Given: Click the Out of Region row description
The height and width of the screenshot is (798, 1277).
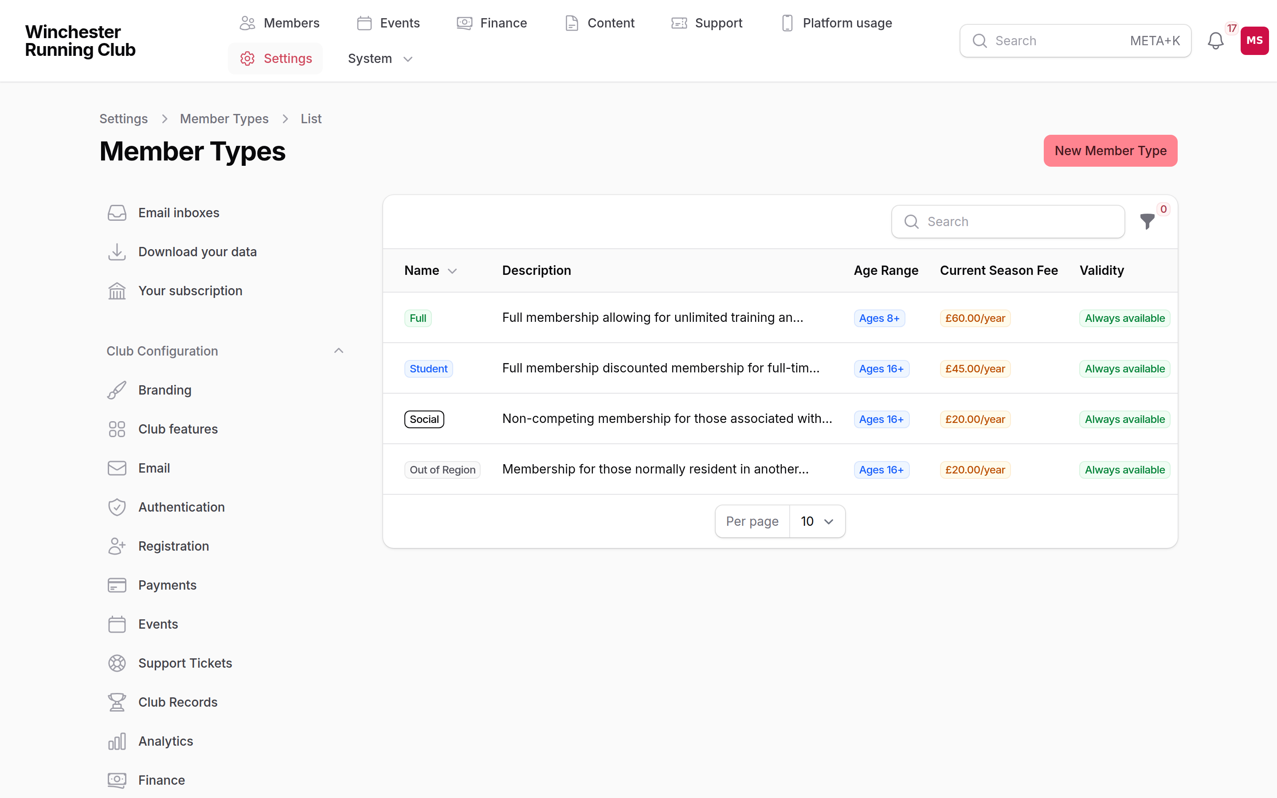Looking at the screenshot, I should pyautogui.click(x=655, y=469).
